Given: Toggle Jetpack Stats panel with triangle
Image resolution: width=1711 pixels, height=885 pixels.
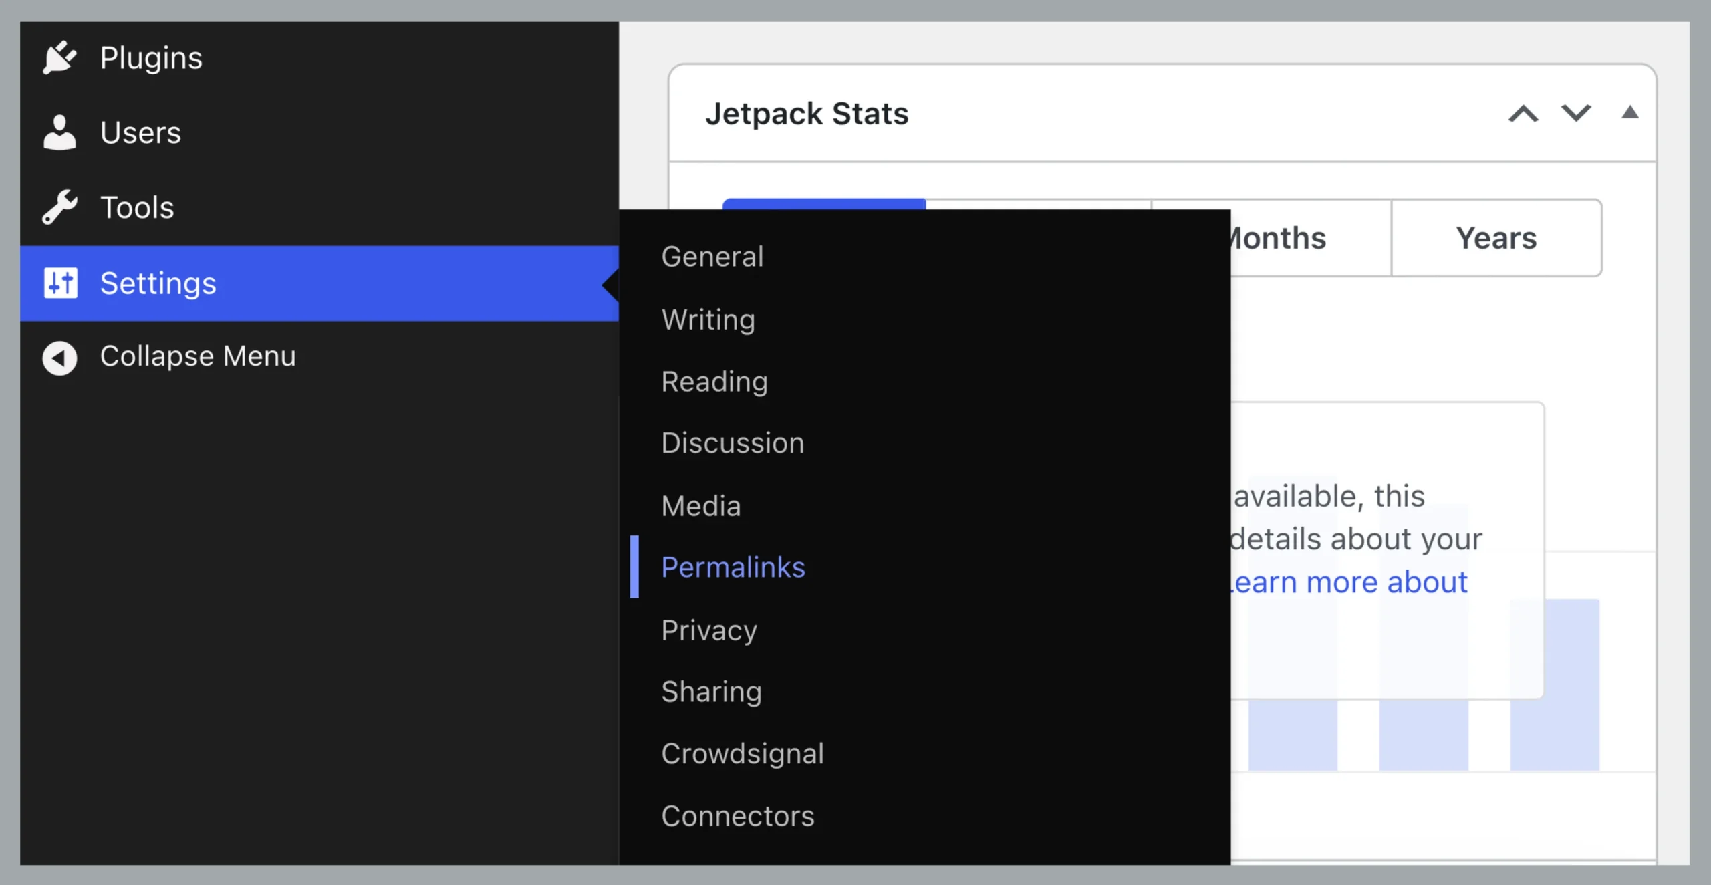Looking at the screenshot, I should (x=1630, y=112).
